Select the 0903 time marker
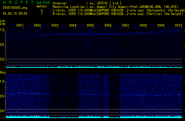The height and width of the screenshot is (121, 185). (x=55, y=25)
